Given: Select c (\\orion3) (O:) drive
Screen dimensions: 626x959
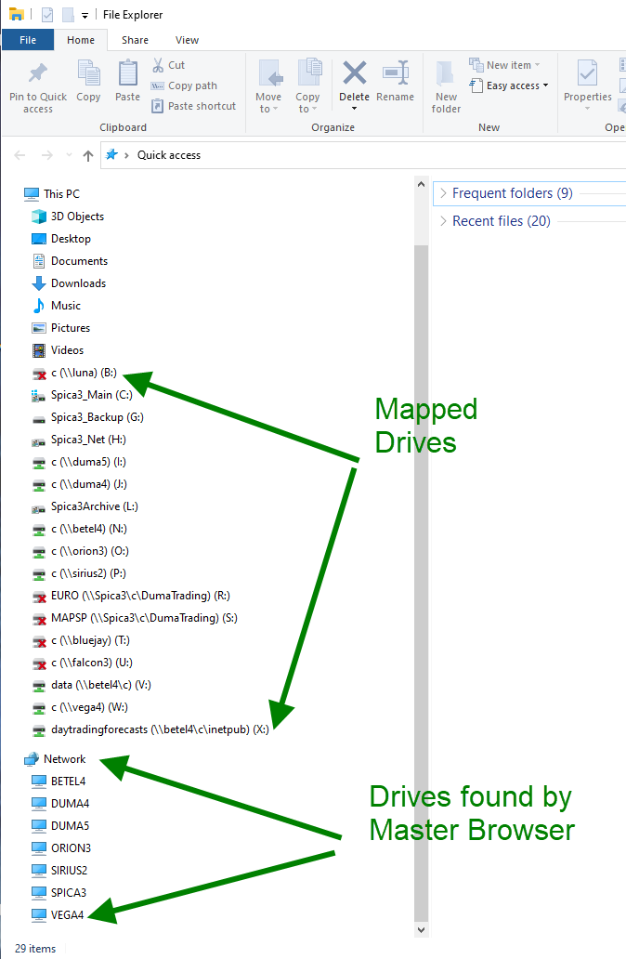Looking at the screenshot, I should (81, 552).
